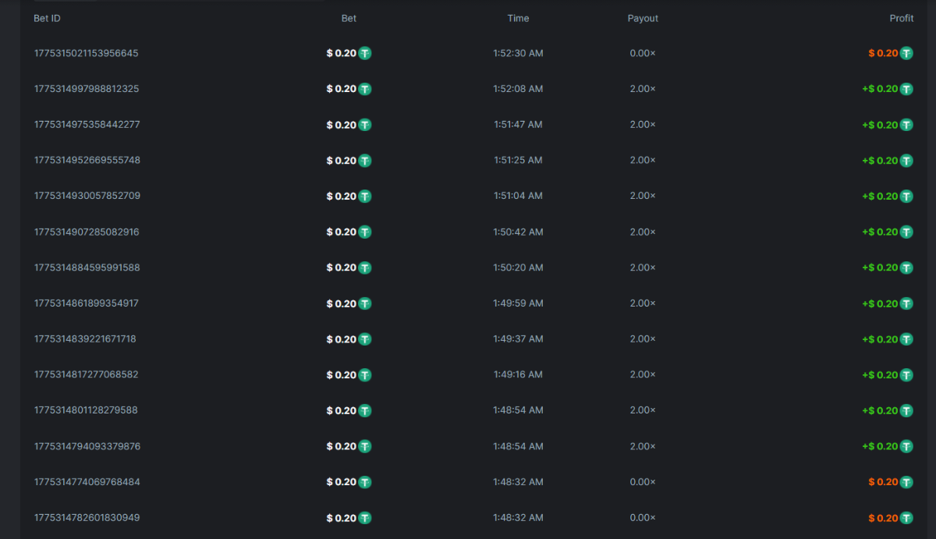The width and height of the screenshot is (936, 539).
Task: Click Tether icon in 1:52:30 AM profit cell
Action: (x=906, y=54)
